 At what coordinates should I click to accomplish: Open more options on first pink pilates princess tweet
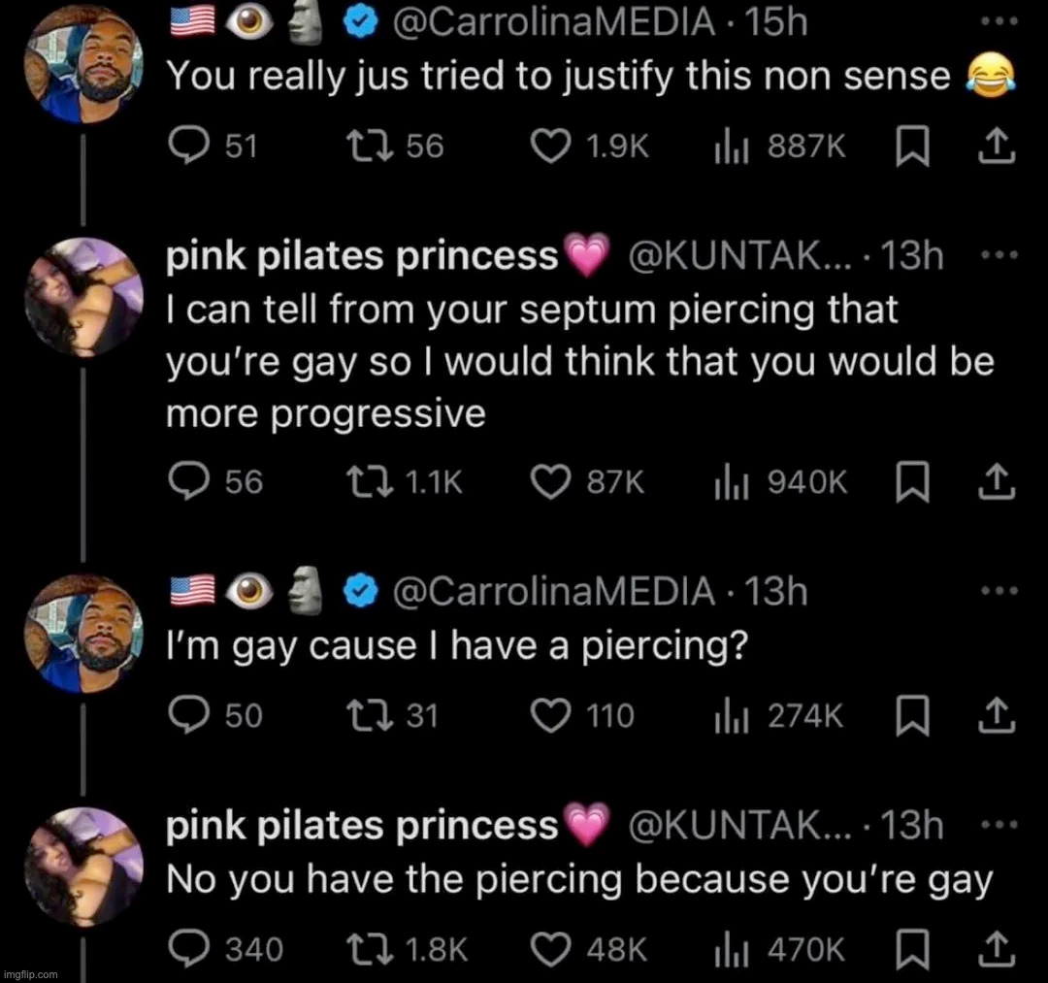[997, 255]
